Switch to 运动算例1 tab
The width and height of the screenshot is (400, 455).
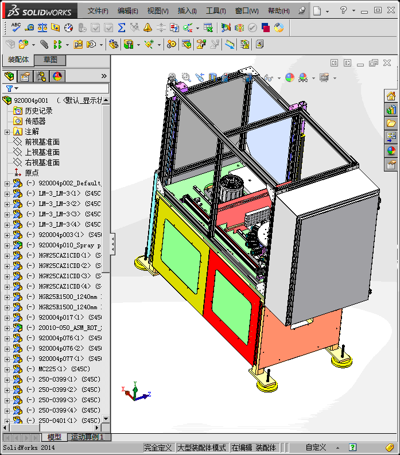coord(88,437)
